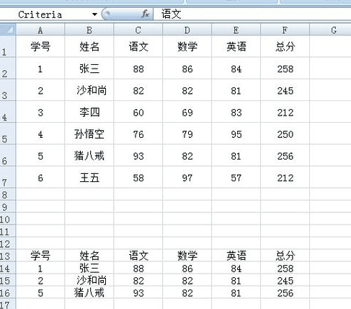Select row 15 header
This screenshot has width=351, height=309.
[x=8, y=280]
